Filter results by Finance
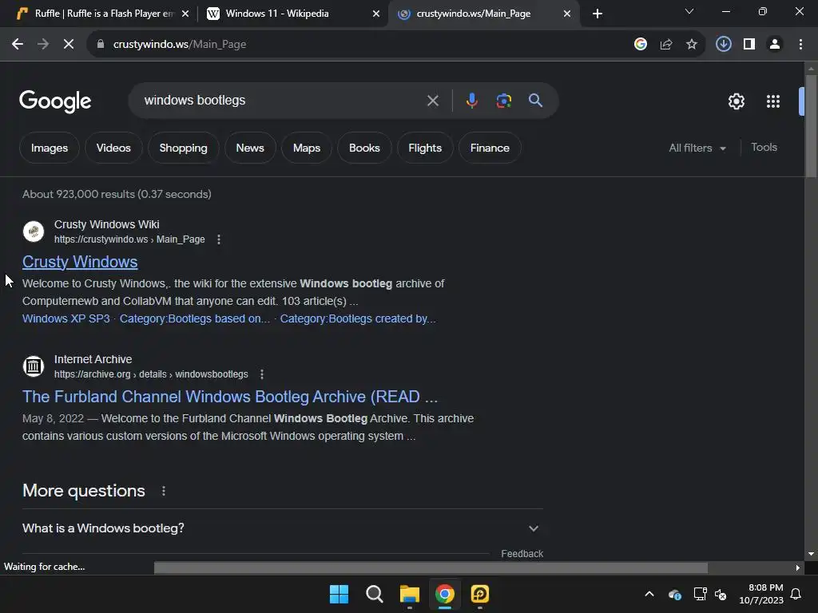 490,148
